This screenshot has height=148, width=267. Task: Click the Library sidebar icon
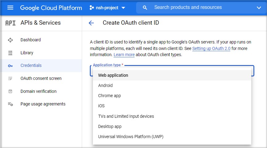pos(10,53)
